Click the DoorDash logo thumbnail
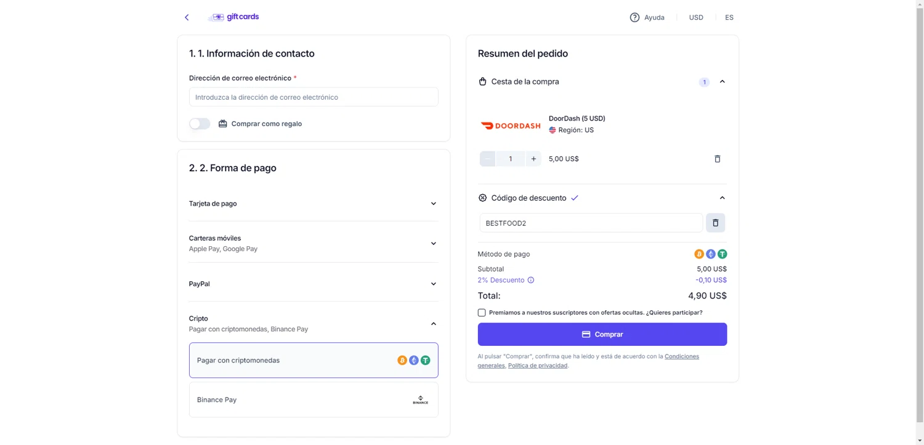This screenshot has width=924, height=445. click(x=511, y=126)
